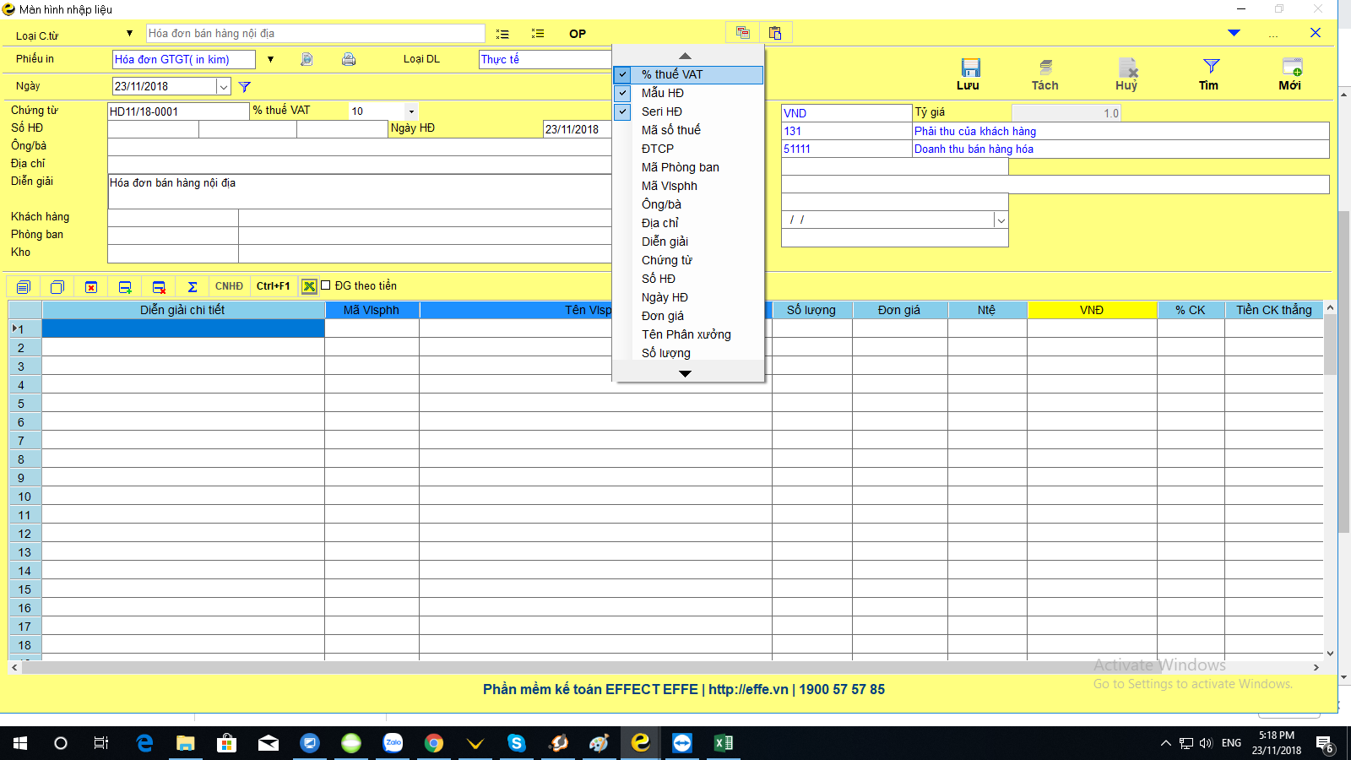Open the Ngày date picker dropdown

pyautogui.click(x=224, y=86)
